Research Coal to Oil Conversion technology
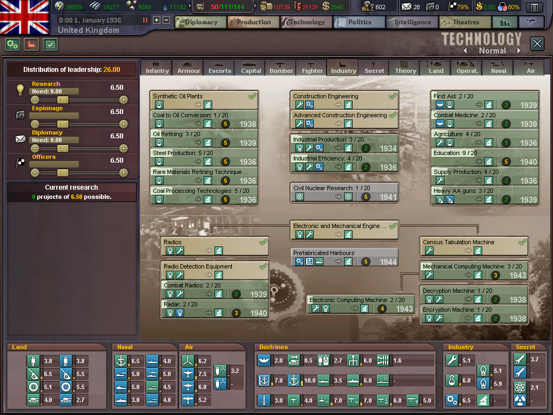The image size is (553, 415). point(204,119)
